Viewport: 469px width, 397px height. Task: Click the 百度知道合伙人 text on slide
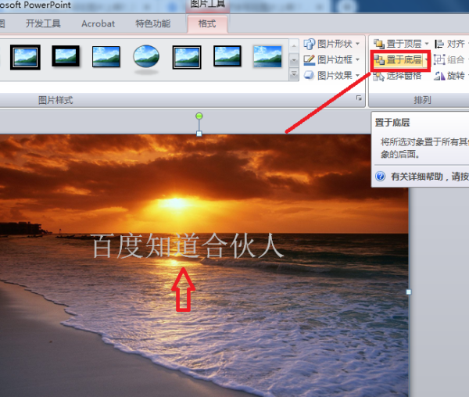point(188,245)
